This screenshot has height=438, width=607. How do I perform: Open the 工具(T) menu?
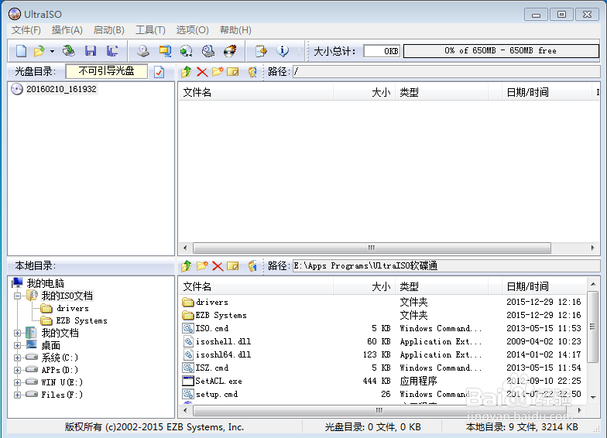click(x=150, y=30)
